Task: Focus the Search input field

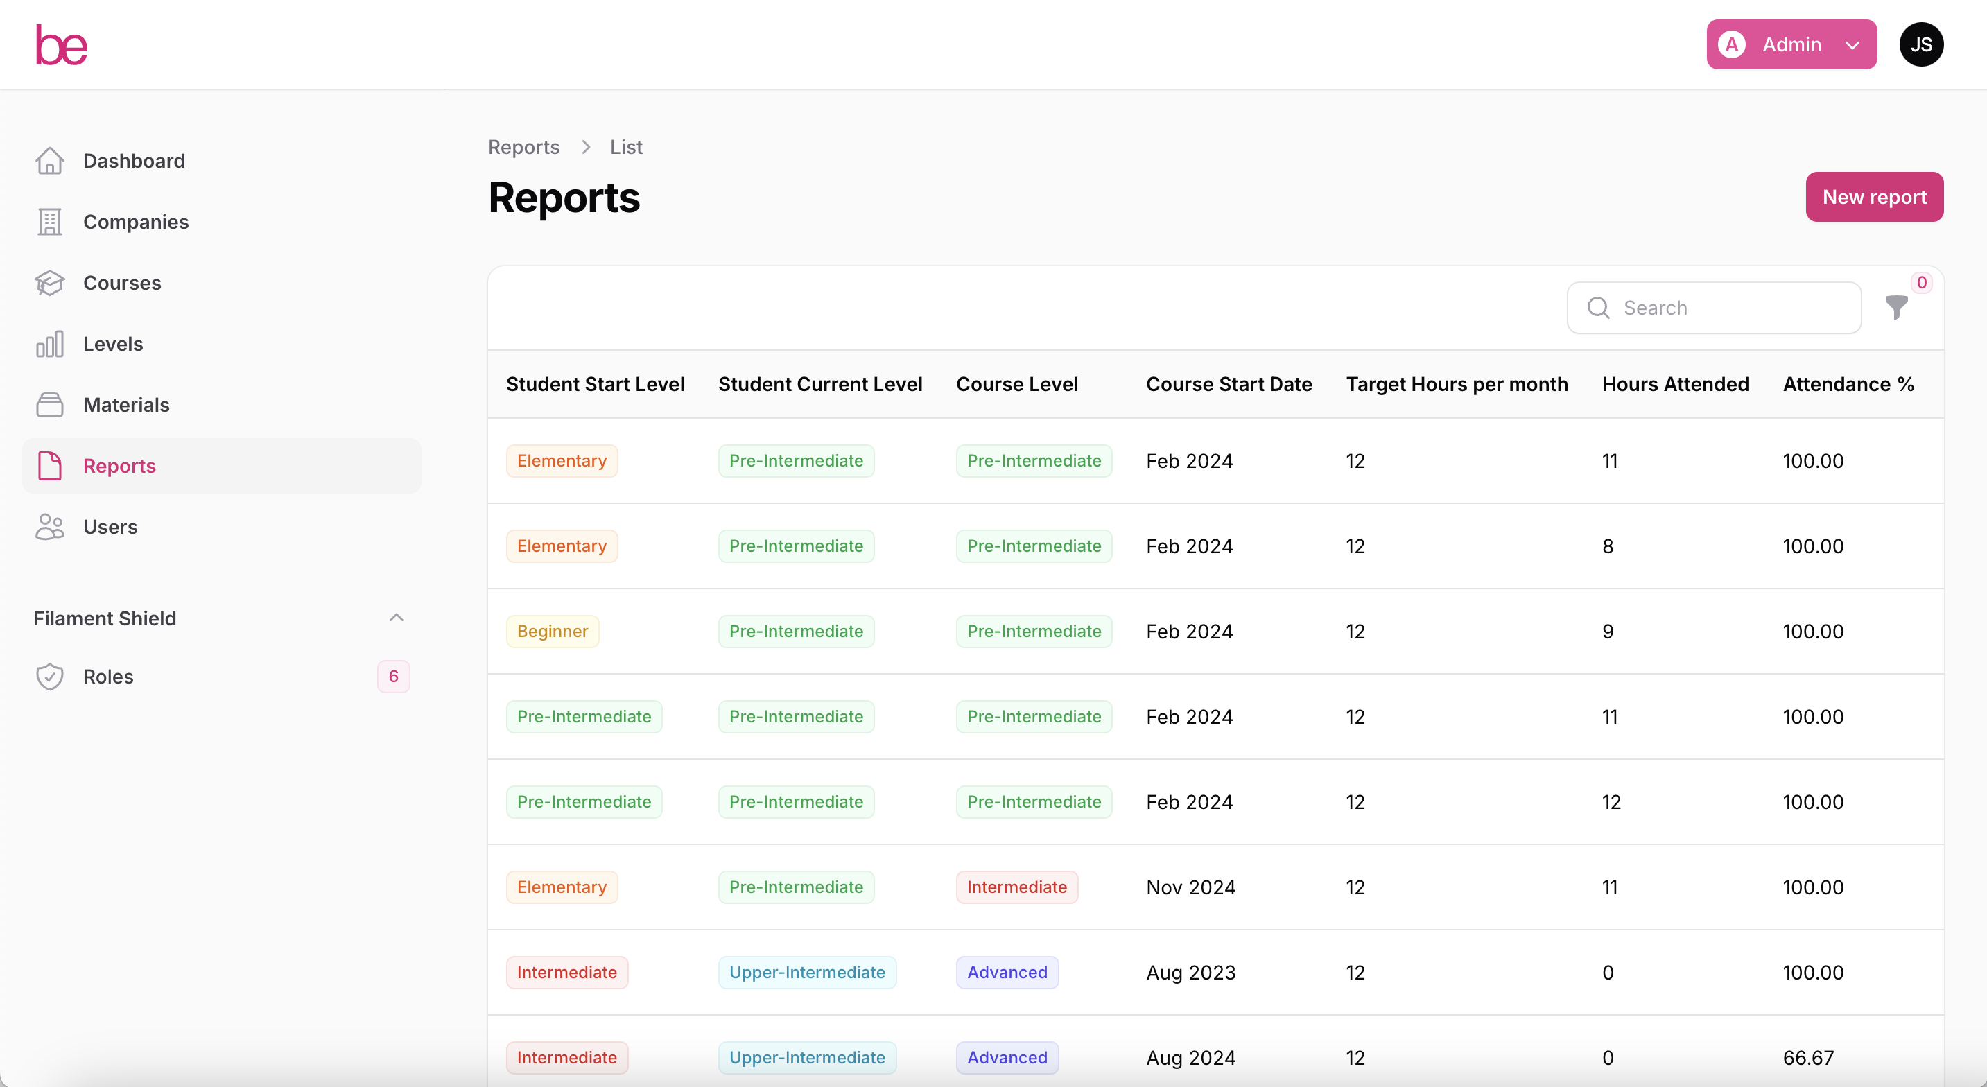Action: point(1713,307)
